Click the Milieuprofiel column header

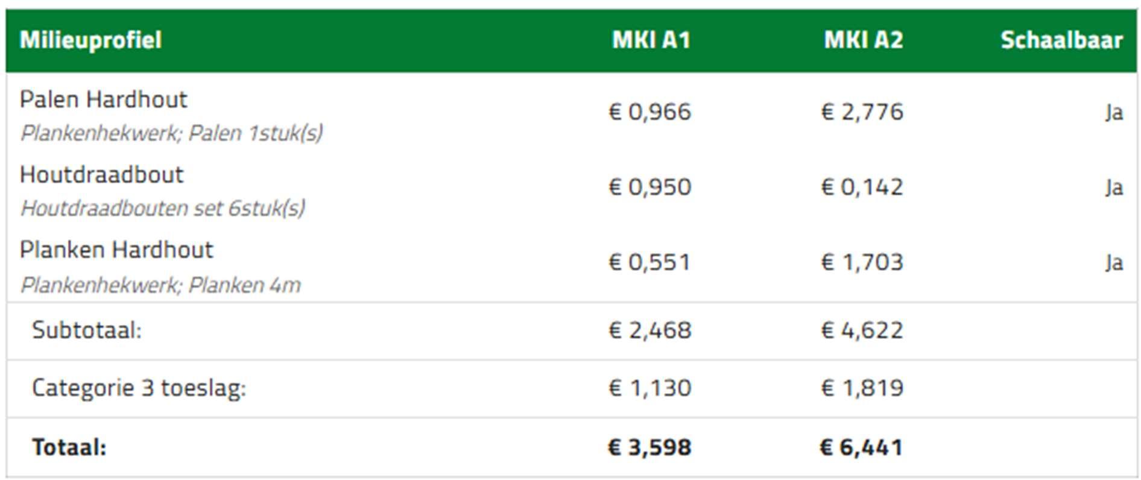coord(90,40)
